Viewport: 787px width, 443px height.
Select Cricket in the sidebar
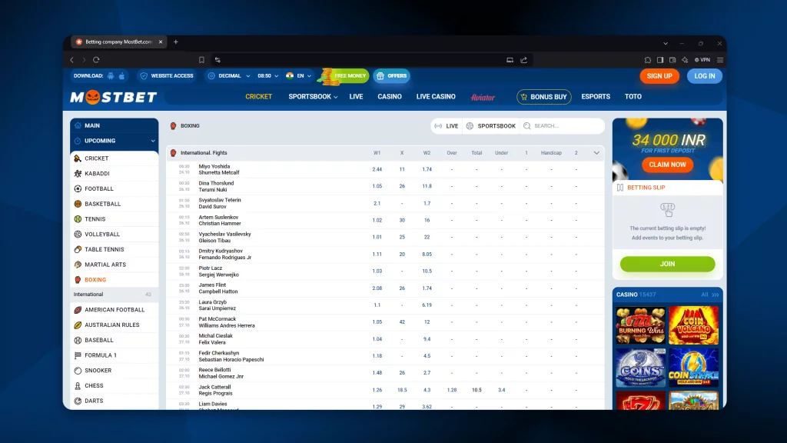click(x=115, y=158)
